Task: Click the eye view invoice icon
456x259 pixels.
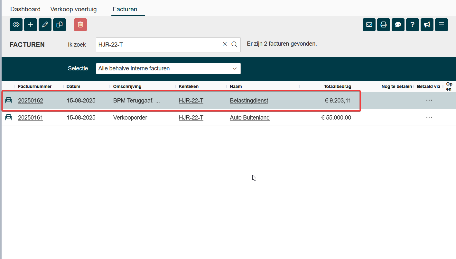Action: [x=16, y=25]
